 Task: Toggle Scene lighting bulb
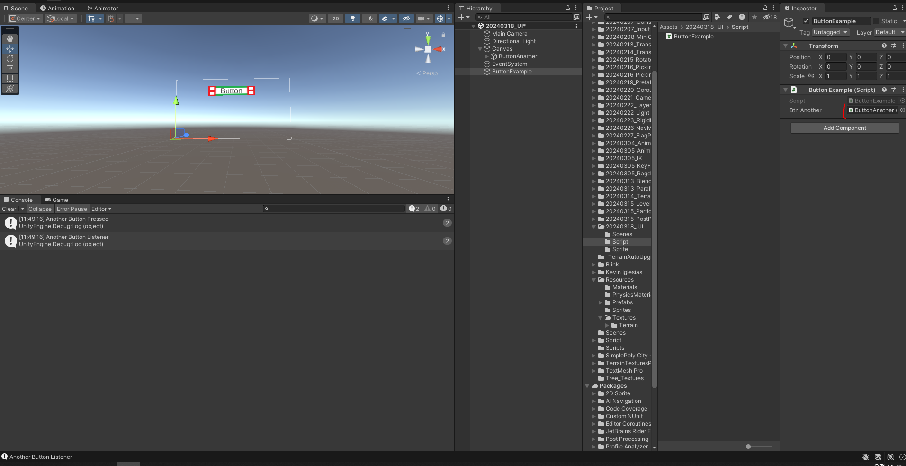coord(353,18)
